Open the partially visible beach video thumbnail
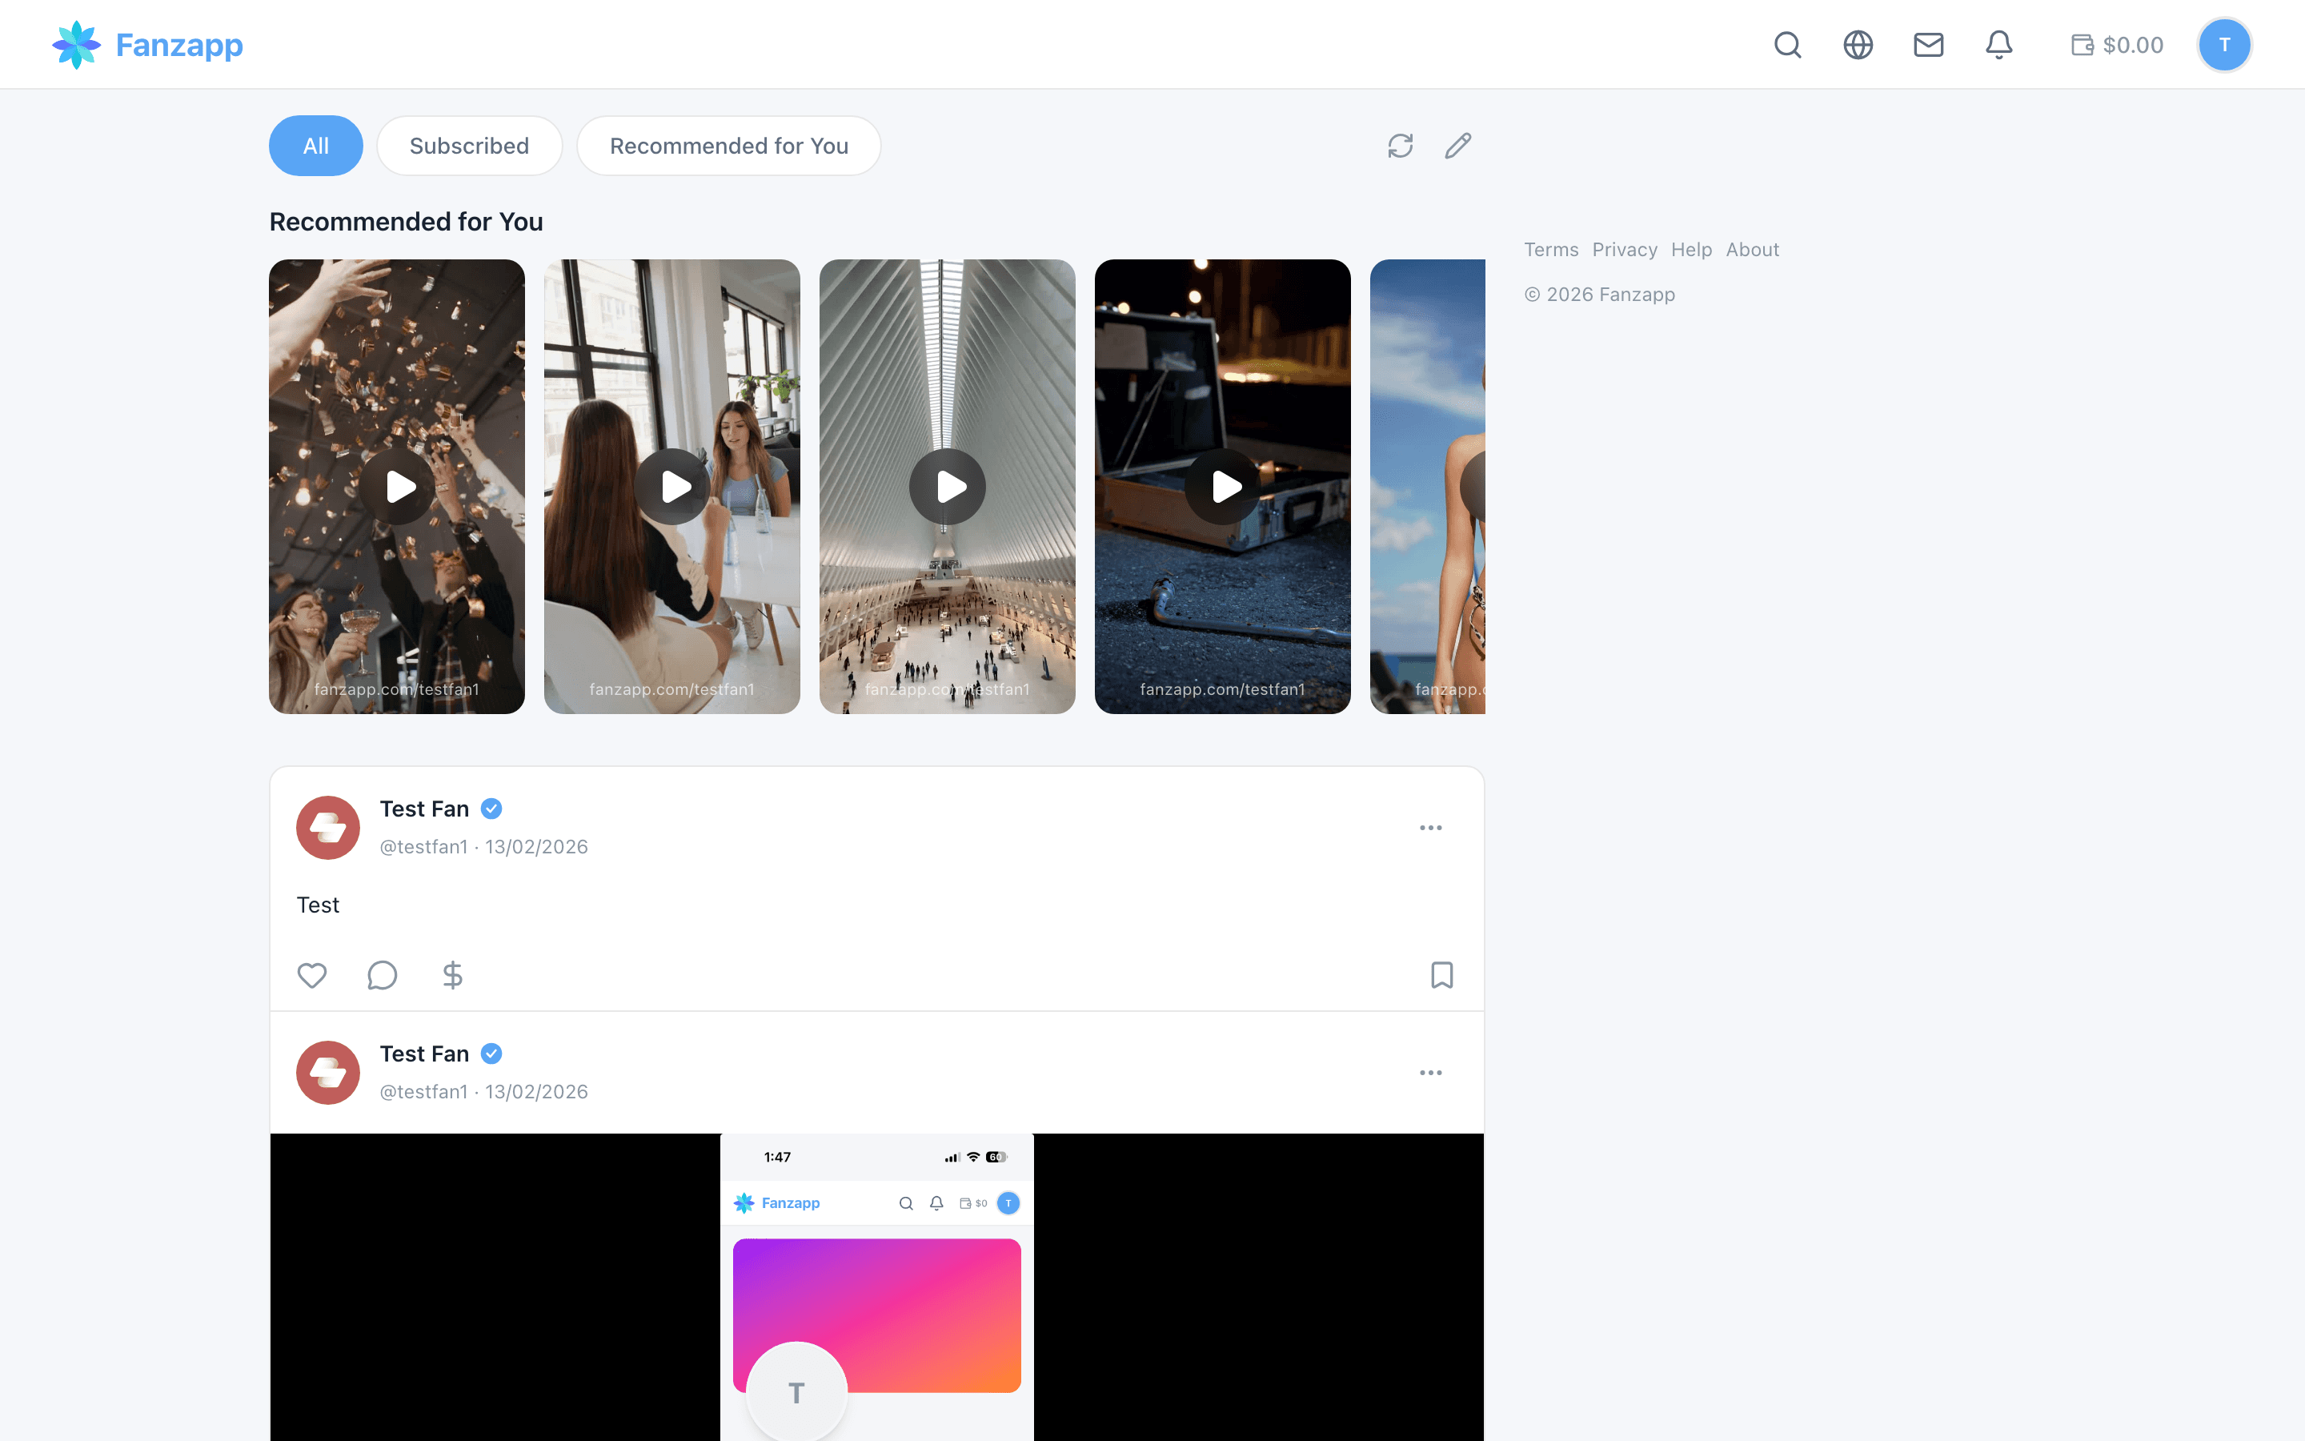This screenshot has width=2305, height=1441. (1428, 487)
